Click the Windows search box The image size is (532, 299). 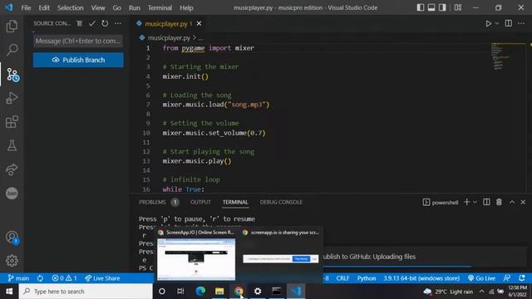tap(86, 292)
